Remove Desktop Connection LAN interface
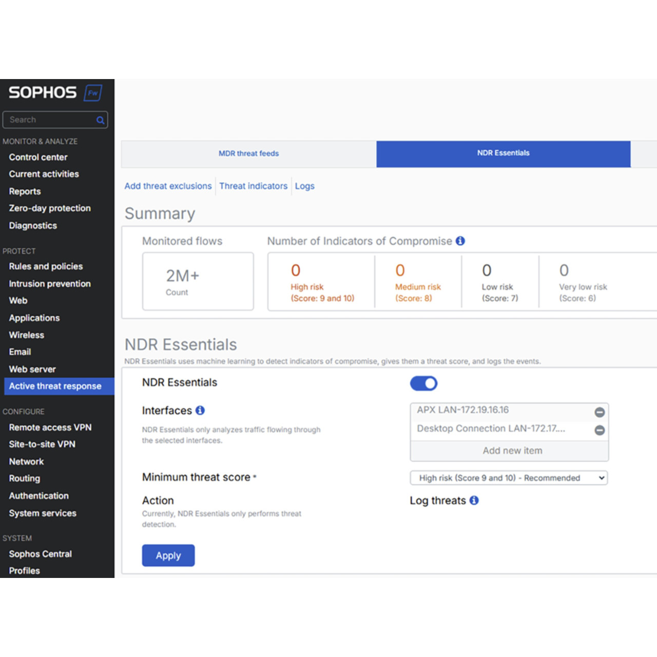 pos(600,430)
